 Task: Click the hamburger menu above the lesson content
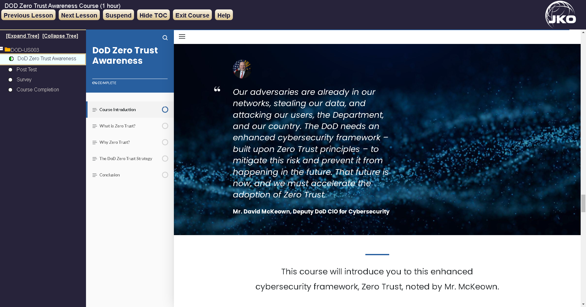click(x=182, y=36)
